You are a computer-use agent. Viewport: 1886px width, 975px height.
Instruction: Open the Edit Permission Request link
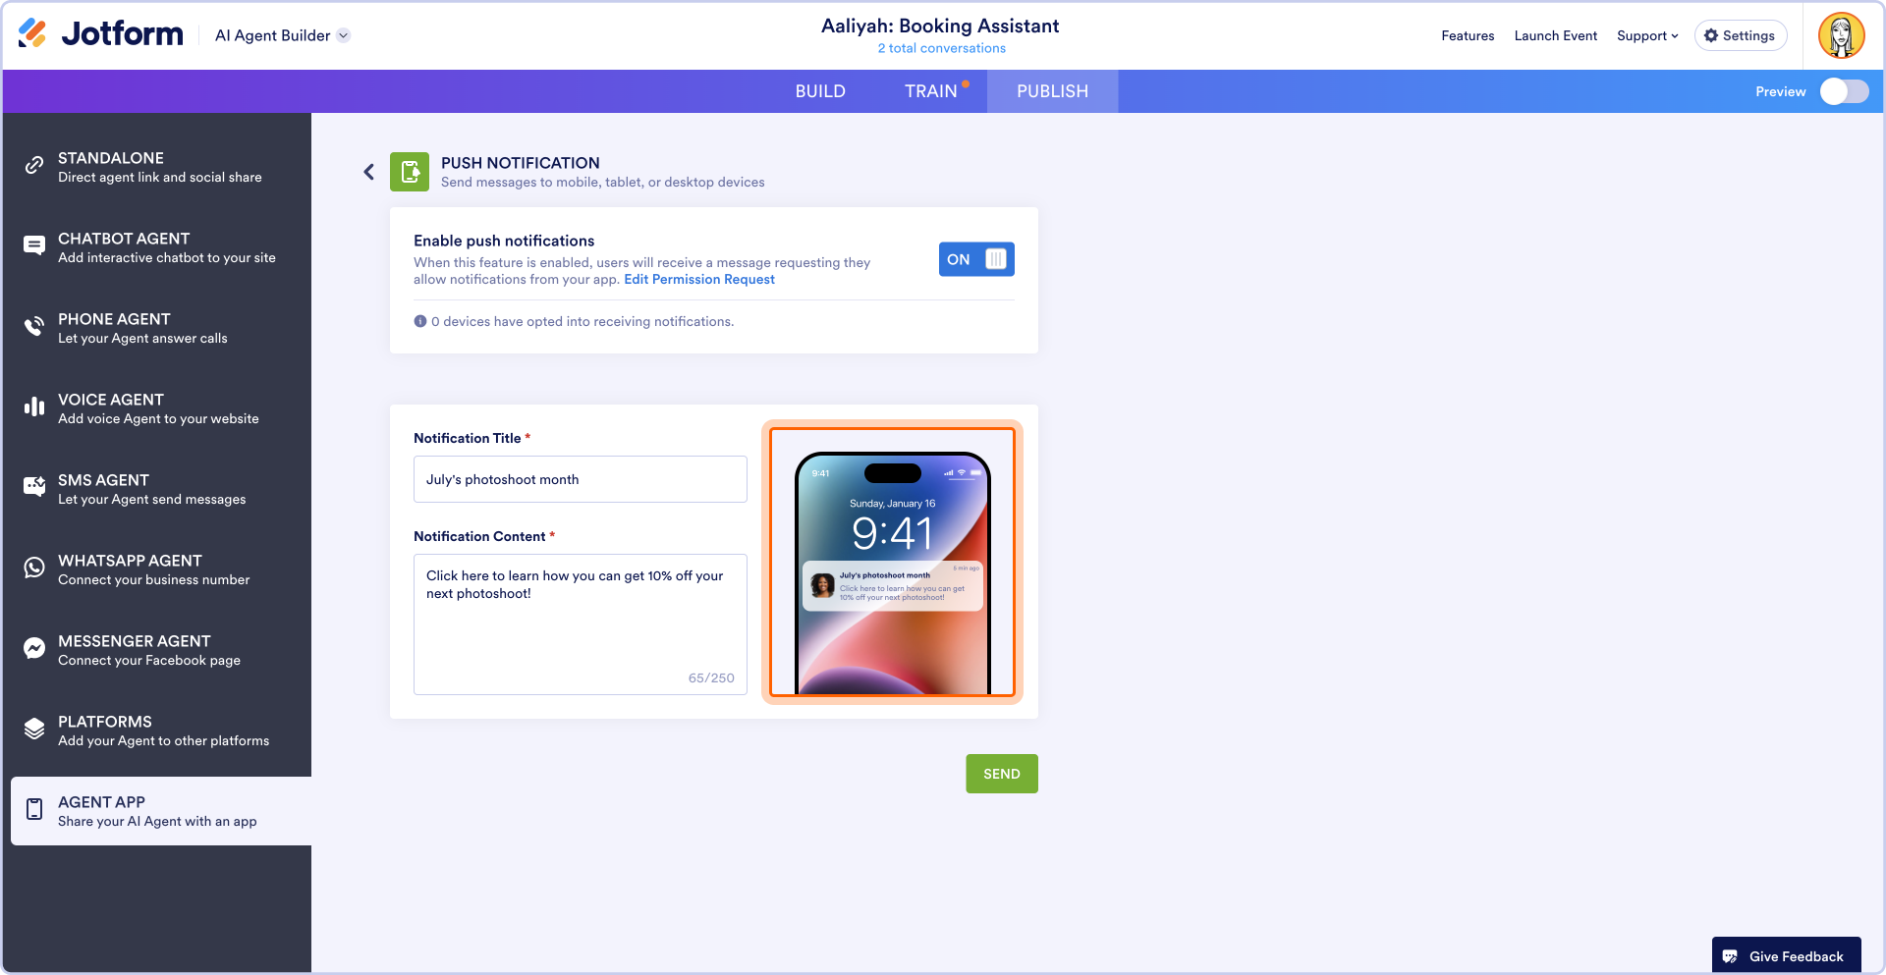click(x=699, y=280)
